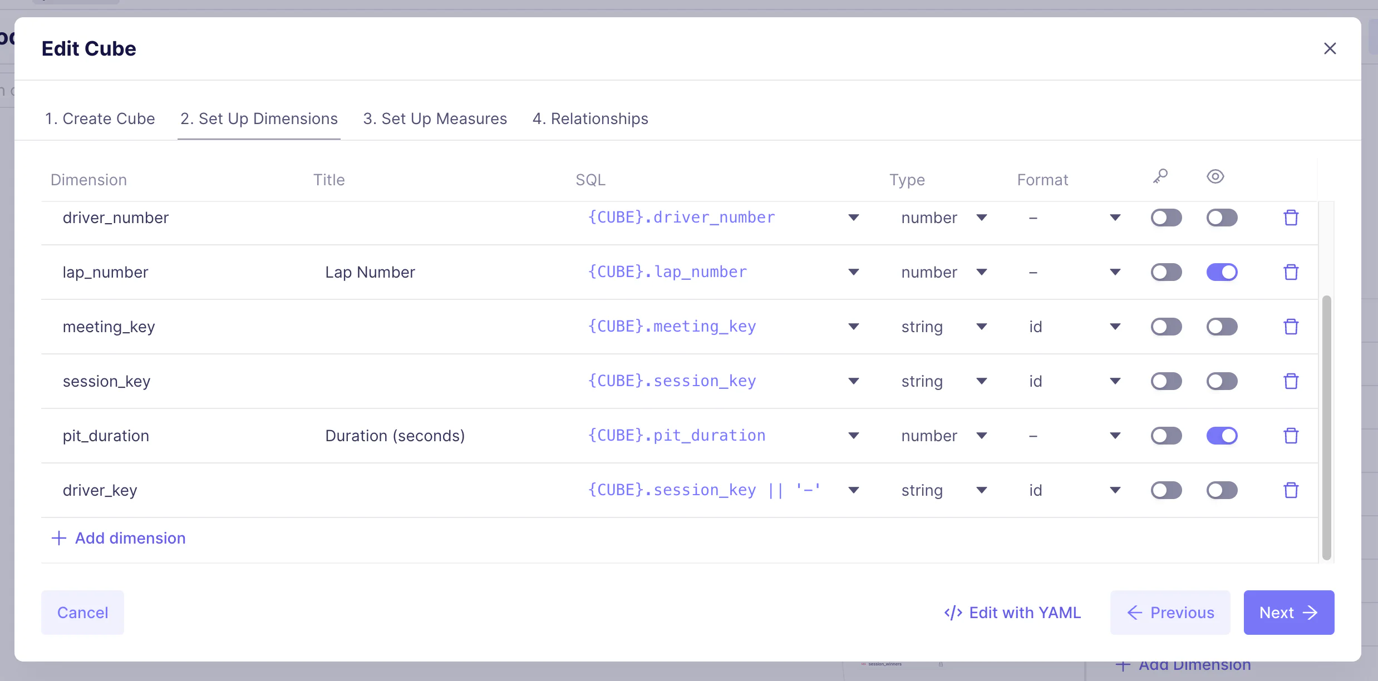Click trash icon for pit_duration
Viewport: 1378px width, 681px height.
click(x=1291, y=436)
